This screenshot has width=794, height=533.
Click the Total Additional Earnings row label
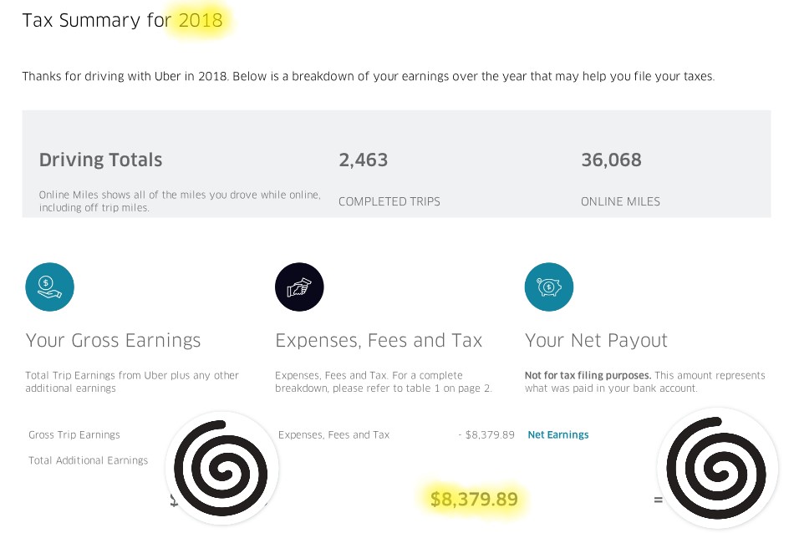[88, 460]
